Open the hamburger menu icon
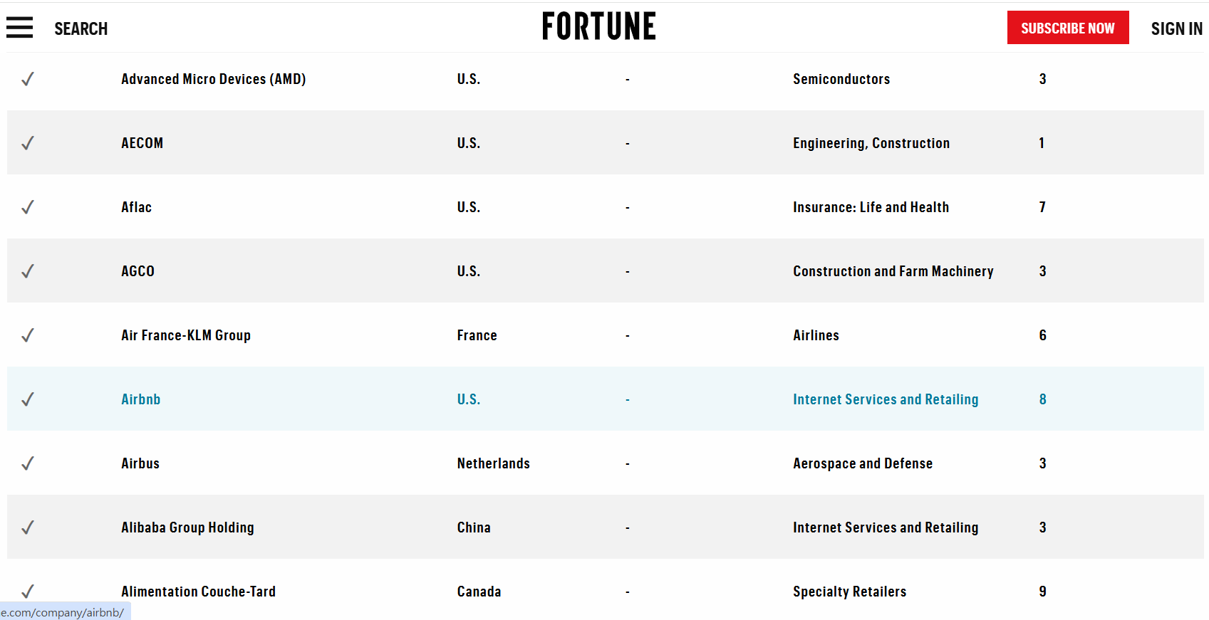1209x620 pixels. [x=20, y=28]
